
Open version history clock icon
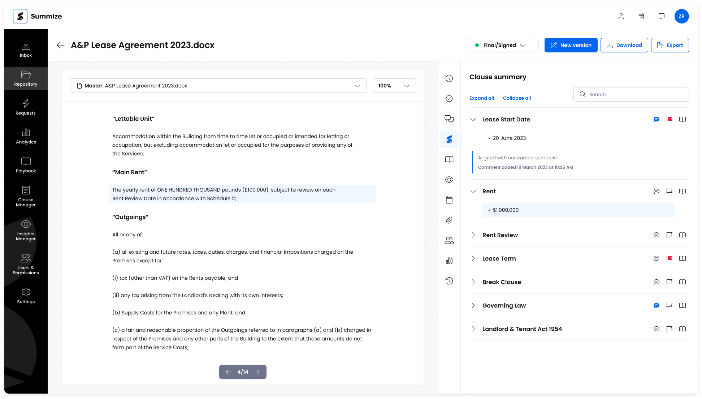[449, 281]
